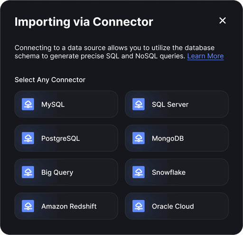Click the MySQL connector icon
Image resolution: width=243 pixels, height=235 pixels.
(28, 104)
